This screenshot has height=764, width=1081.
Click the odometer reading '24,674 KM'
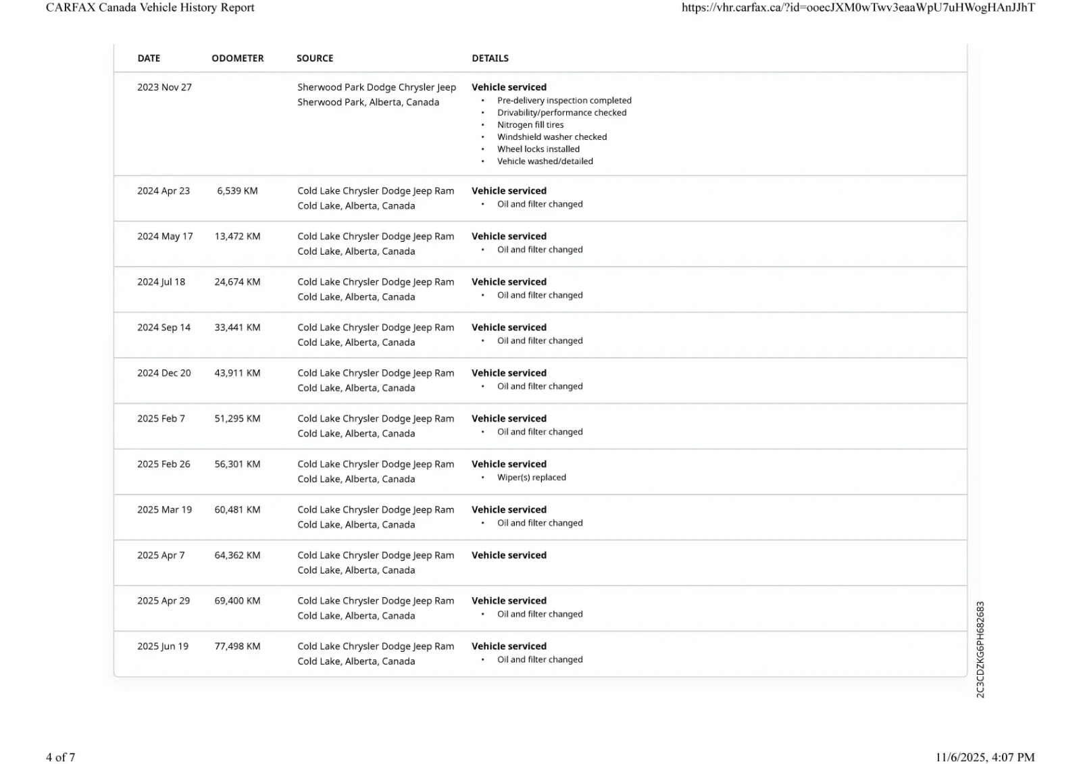tap(237, 282)
